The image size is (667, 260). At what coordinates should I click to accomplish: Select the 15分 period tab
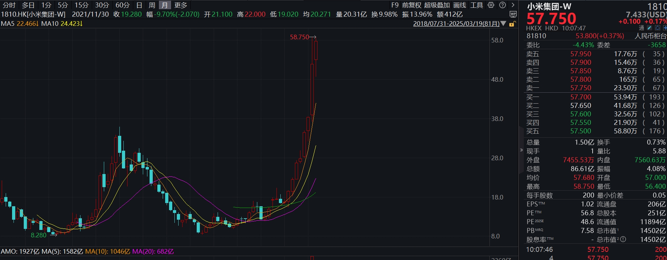pos(82,5)
